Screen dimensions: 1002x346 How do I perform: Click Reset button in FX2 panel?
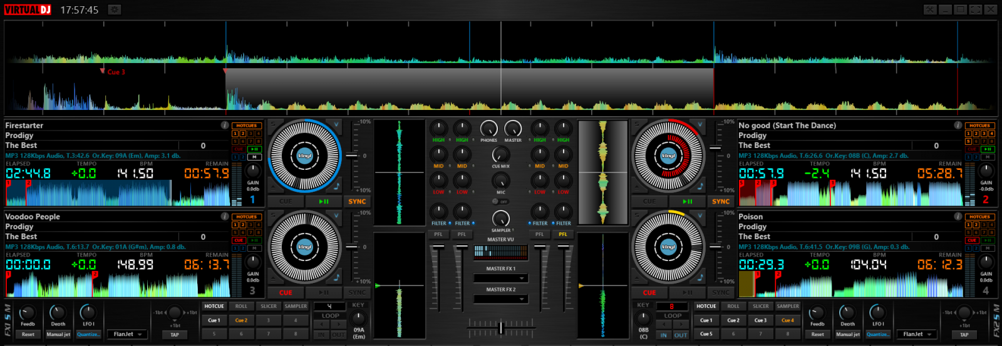(x=817, y=334)
